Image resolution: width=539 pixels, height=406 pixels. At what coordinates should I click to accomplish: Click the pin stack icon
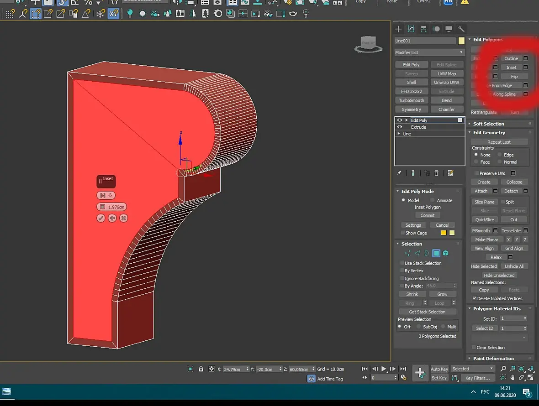[399, 173]
